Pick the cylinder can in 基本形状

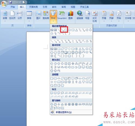(x=59, y=52)
